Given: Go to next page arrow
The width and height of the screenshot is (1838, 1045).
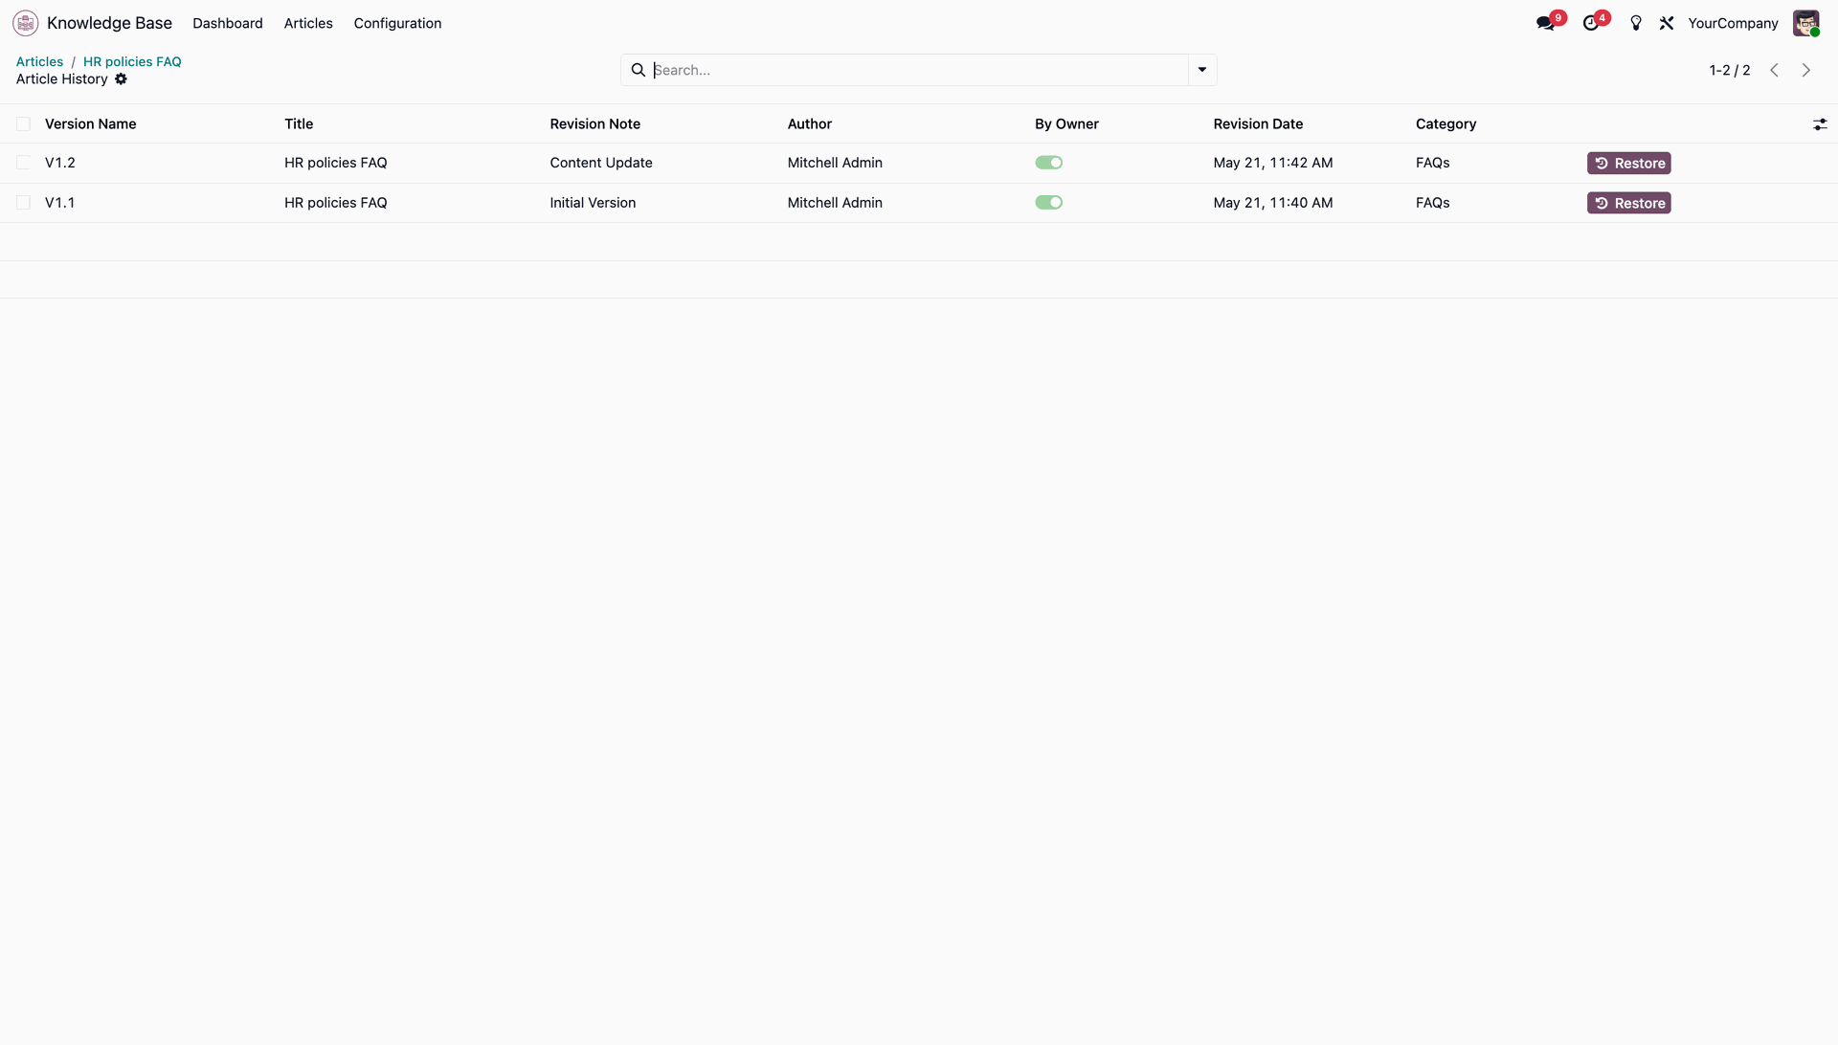Looking at the screenshot, I should pyautogui.click(x=1806, y=70).
